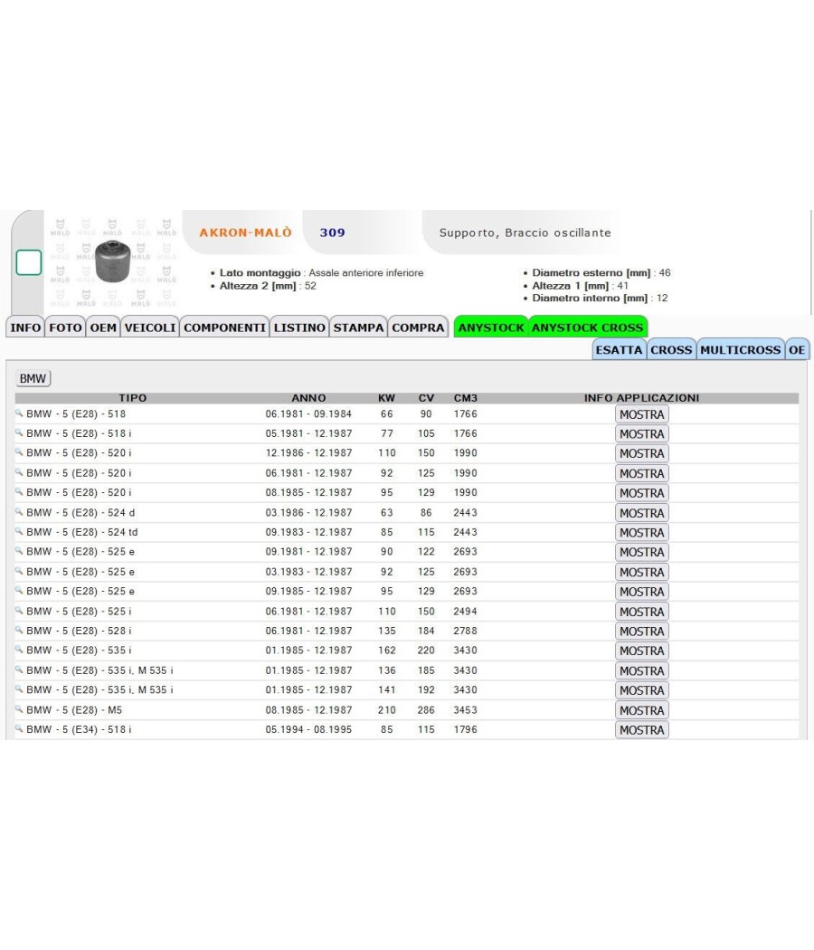Screen dimensions: 814x950
Task: Show applications for 525 e 90 KW row
Action: tap(642, 552)
